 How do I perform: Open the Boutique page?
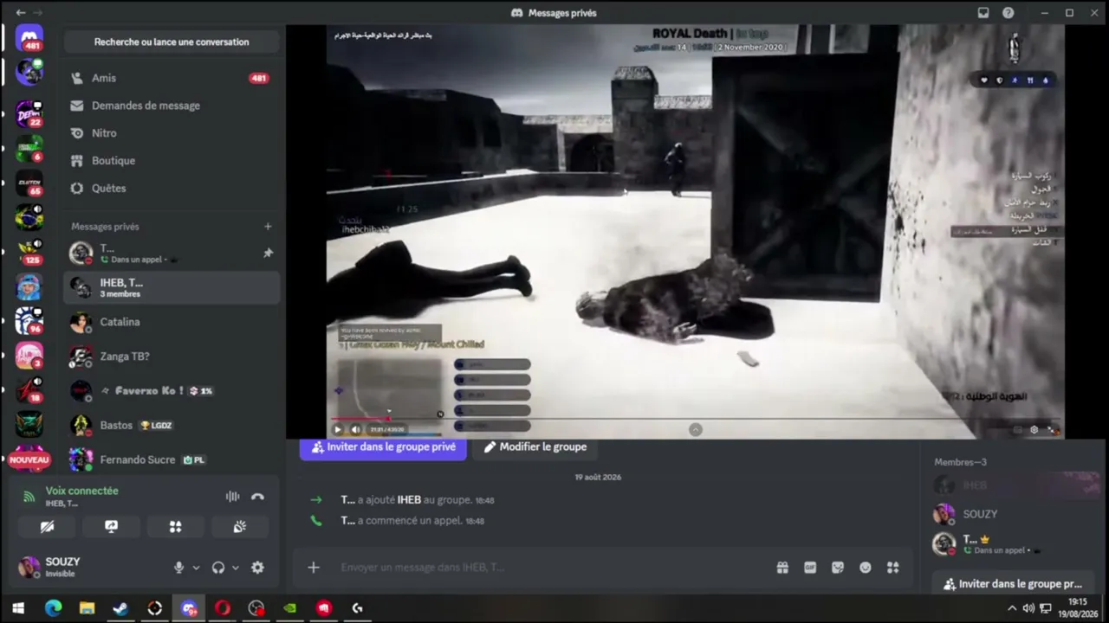click(x=172, y=161)
